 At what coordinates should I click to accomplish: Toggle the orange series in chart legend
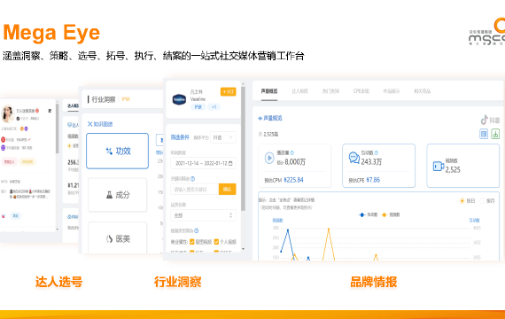coord(390,214)
